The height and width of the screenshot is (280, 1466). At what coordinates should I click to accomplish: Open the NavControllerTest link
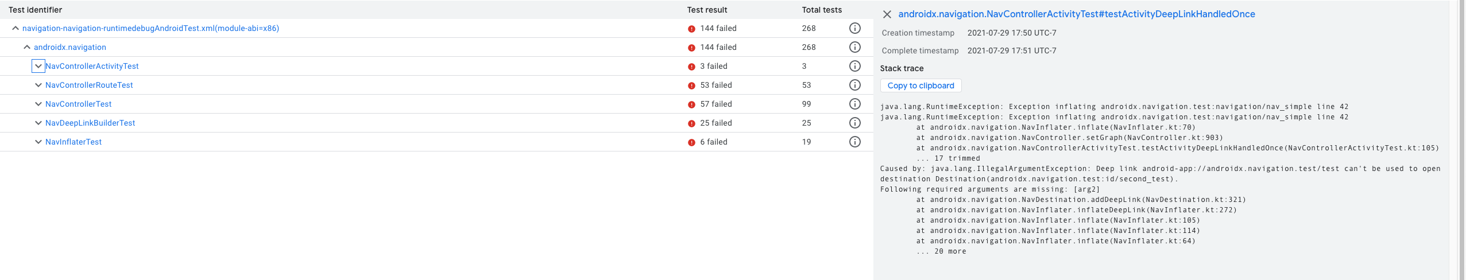[x=78, y=104]
